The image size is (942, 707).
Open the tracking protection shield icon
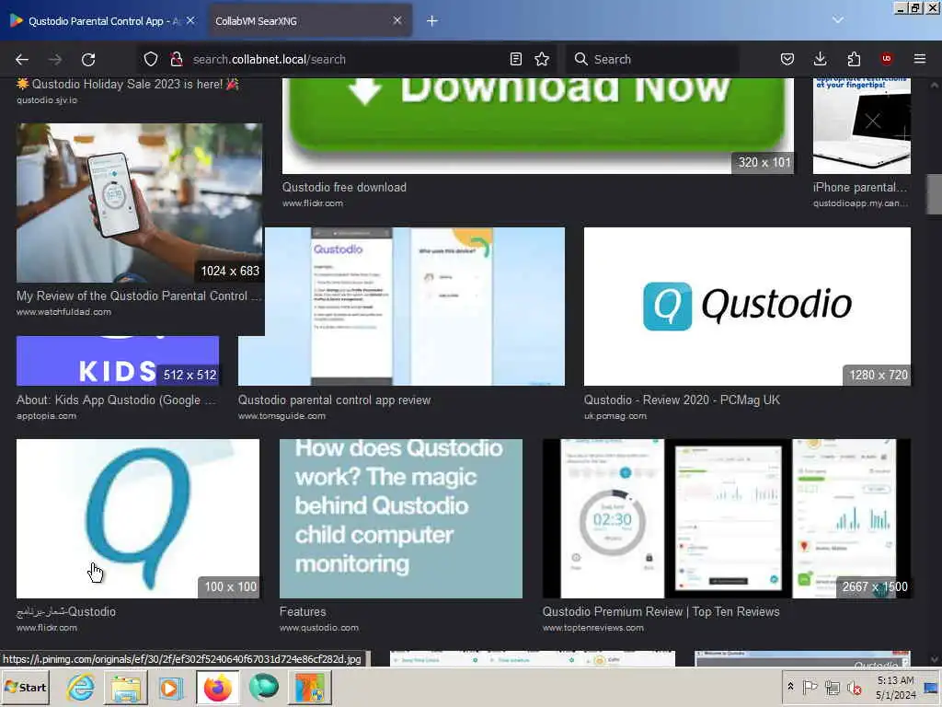(151, 59)
